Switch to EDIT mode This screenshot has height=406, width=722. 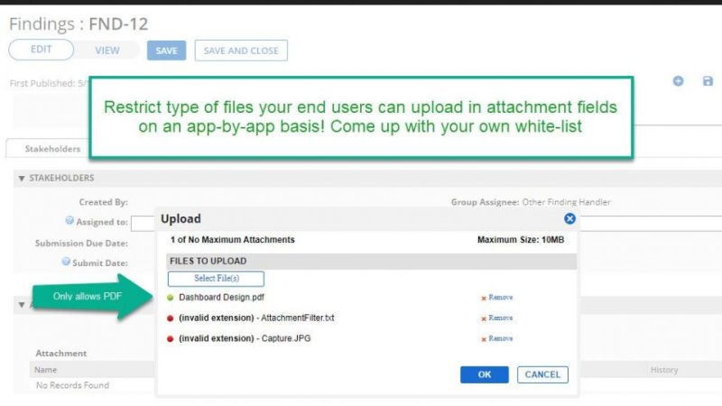point(41,50)
